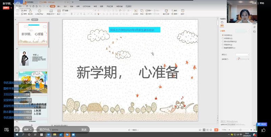This screenshot has height=137, width=271.
Task: Enable the hide background graphics checkbox
Action: [x=222, y=48]
